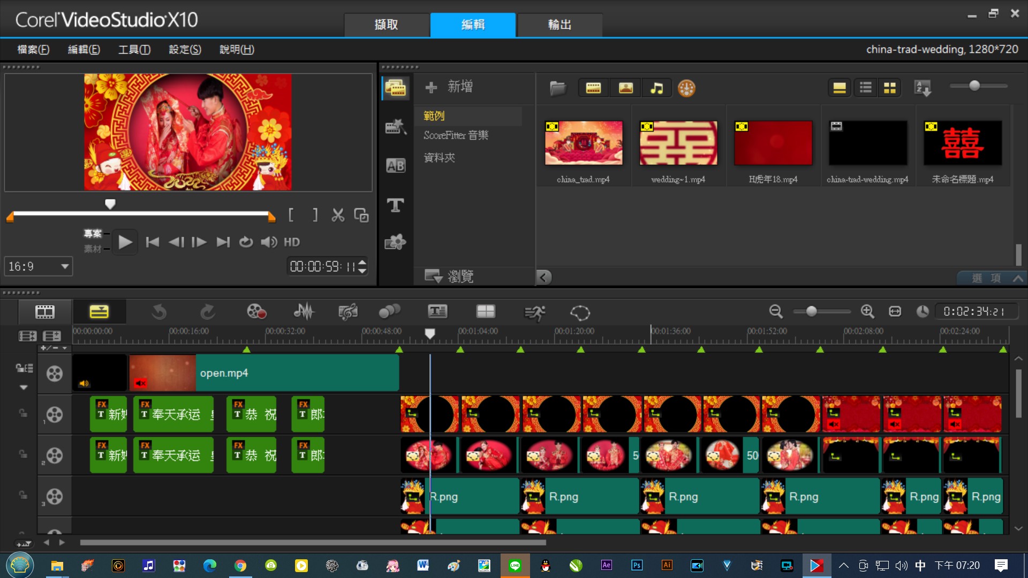Open the Mask Creator tool
1028x578 pixels.
tap(580, 313)
